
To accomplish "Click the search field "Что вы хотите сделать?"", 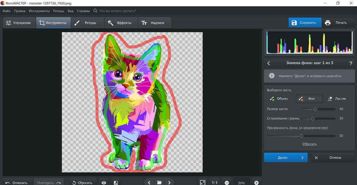I will coord(117,11).
